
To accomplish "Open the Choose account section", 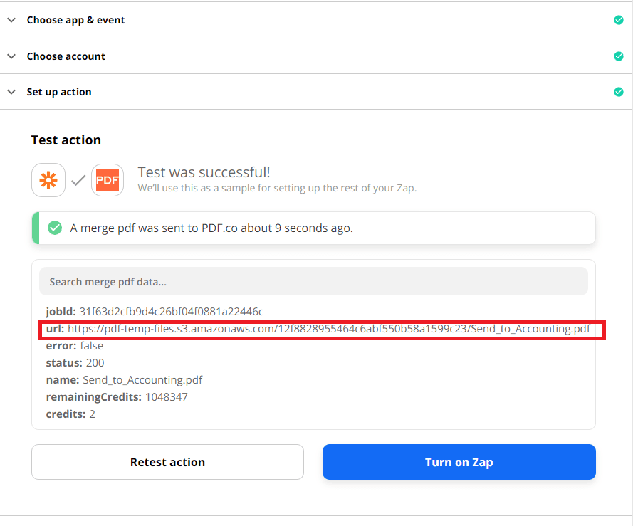I will tap(66, 56).
